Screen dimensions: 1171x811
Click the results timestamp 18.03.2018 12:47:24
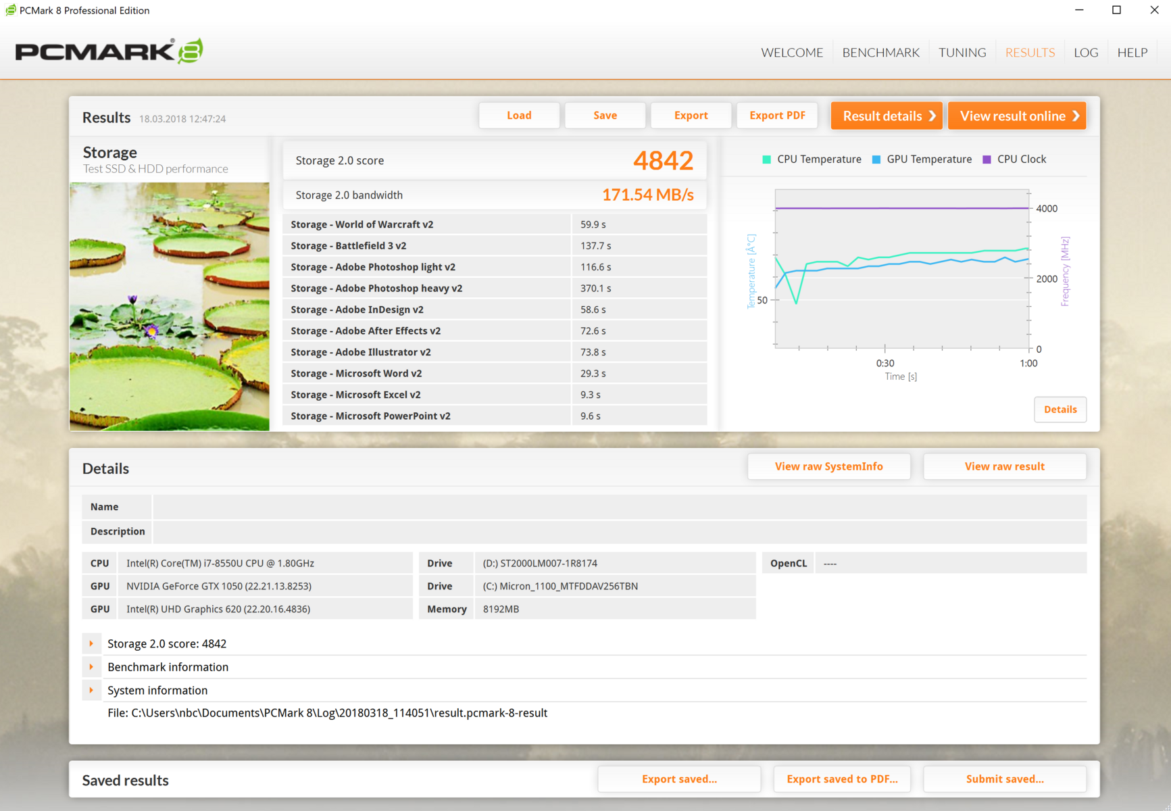pos(182,119)
